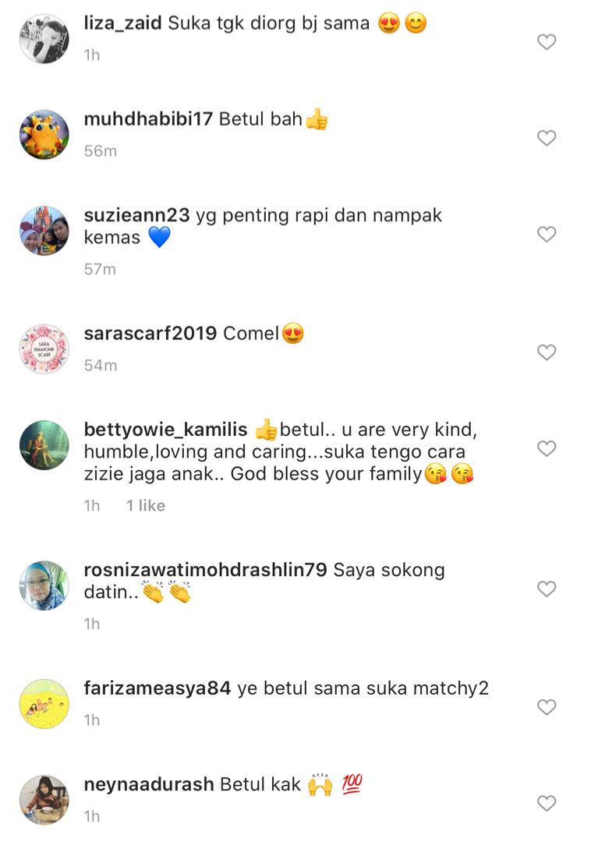The image size is (591, 842).
Task: Tap the heart beside sarascarf2019's Comel comment
Action: click(x=547, y=352)
